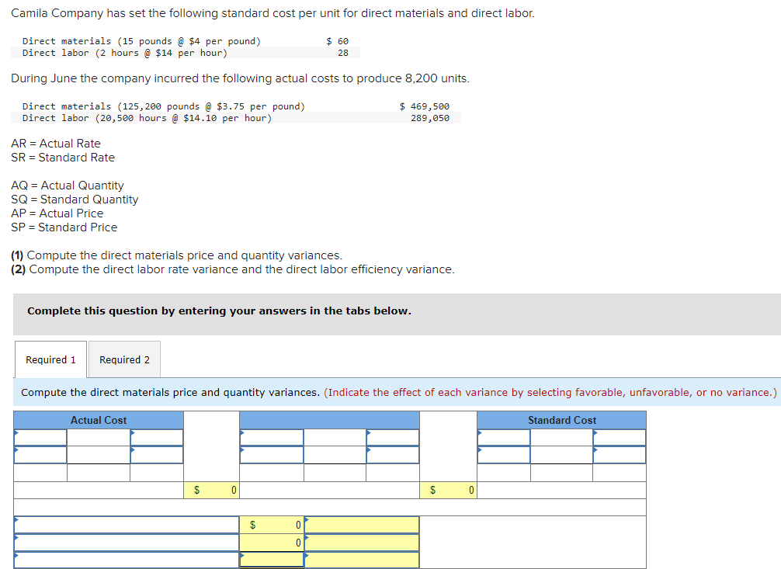Open second-row left dropdown under Actual Cost

pos(40,454)
